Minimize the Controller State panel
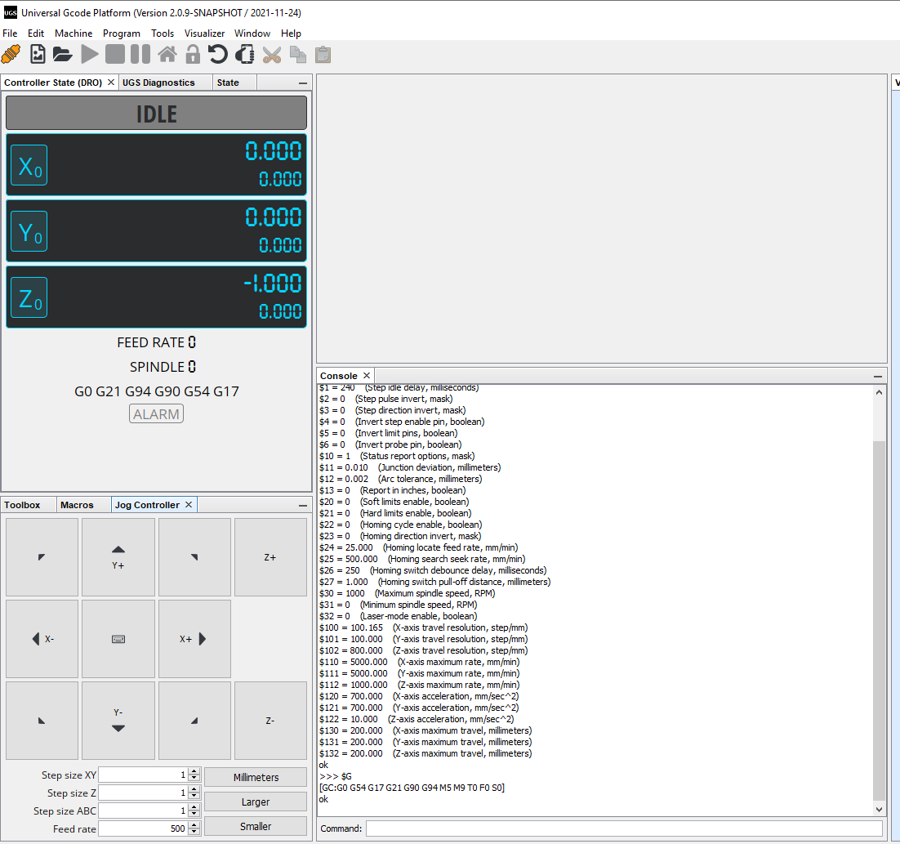 (x=302, y=83)
